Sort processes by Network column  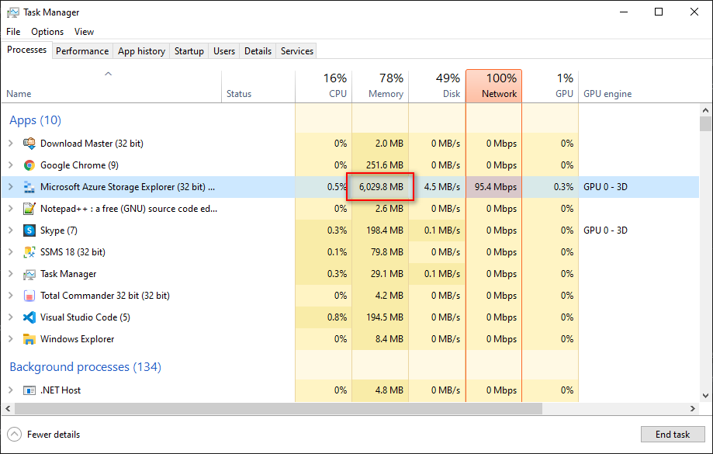coord(494,86)
